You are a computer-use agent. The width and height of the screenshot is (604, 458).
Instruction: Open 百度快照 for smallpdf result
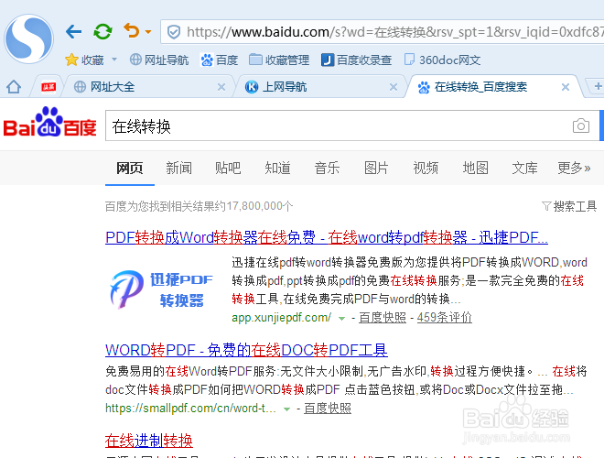(328, 408)
